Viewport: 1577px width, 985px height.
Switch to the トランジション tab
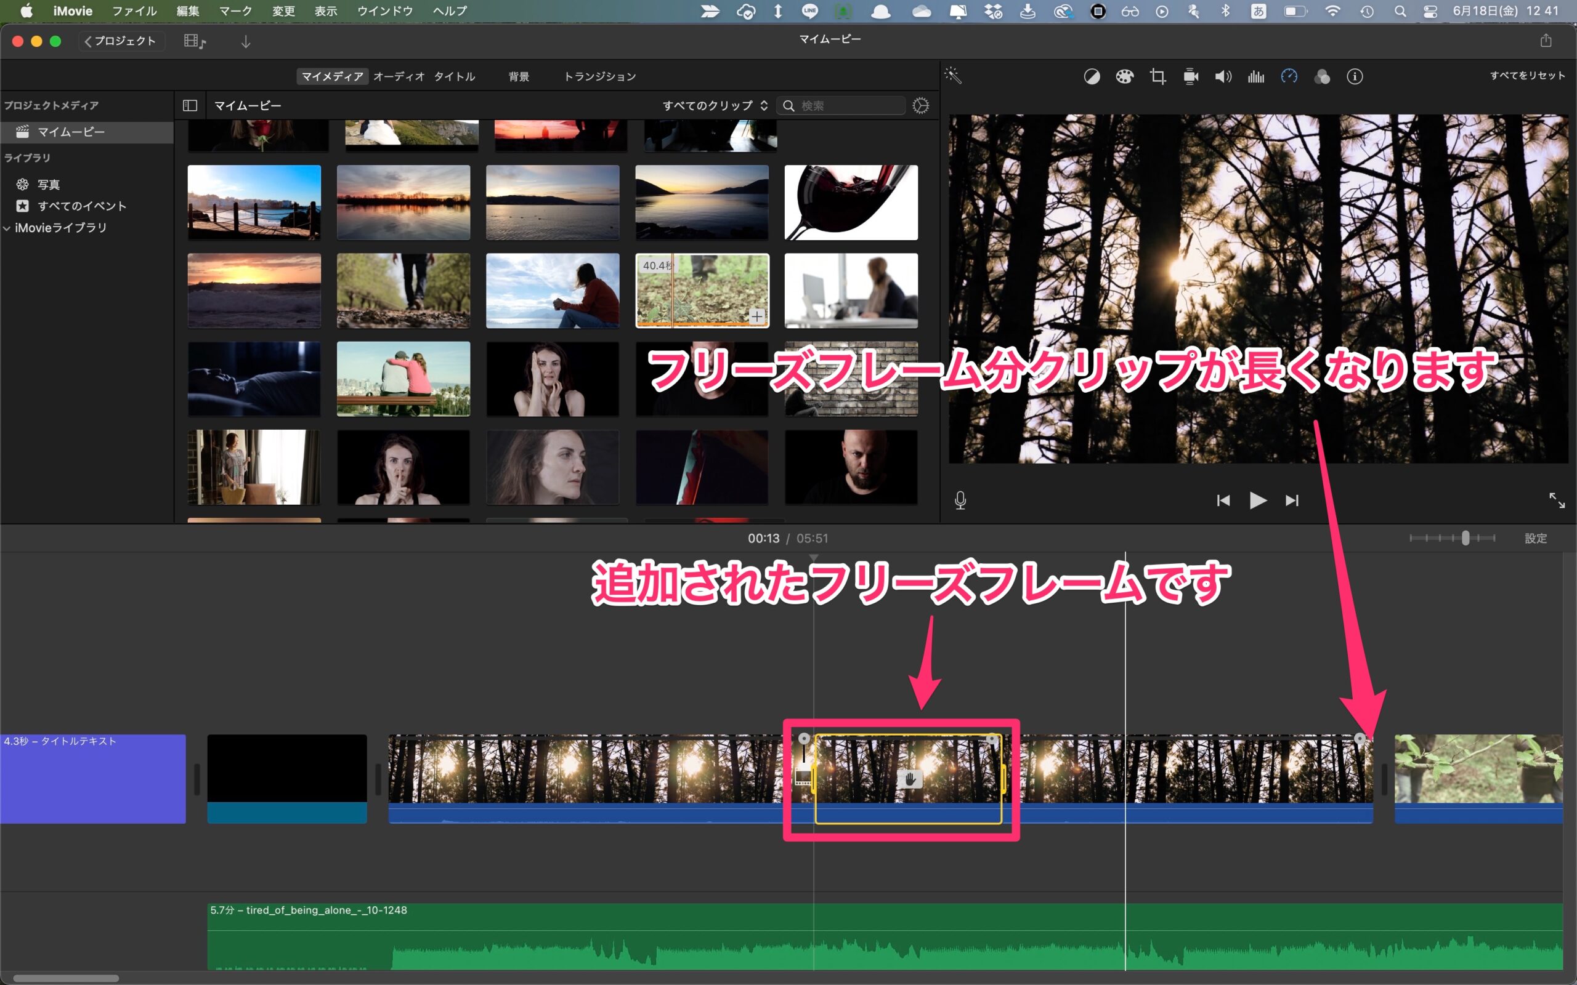pos(599,76)
